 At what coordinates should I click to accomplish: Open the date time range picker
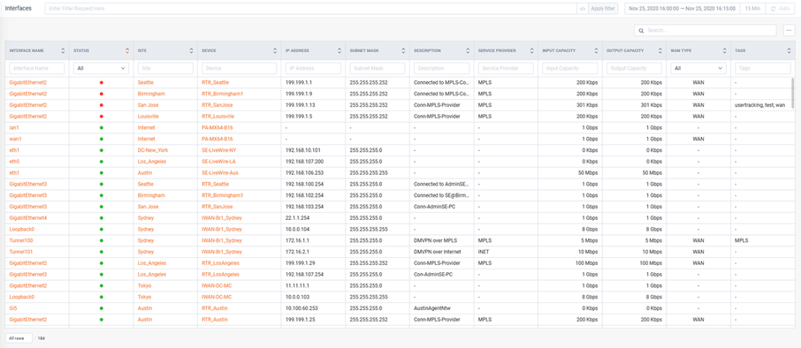coord(682,9)
